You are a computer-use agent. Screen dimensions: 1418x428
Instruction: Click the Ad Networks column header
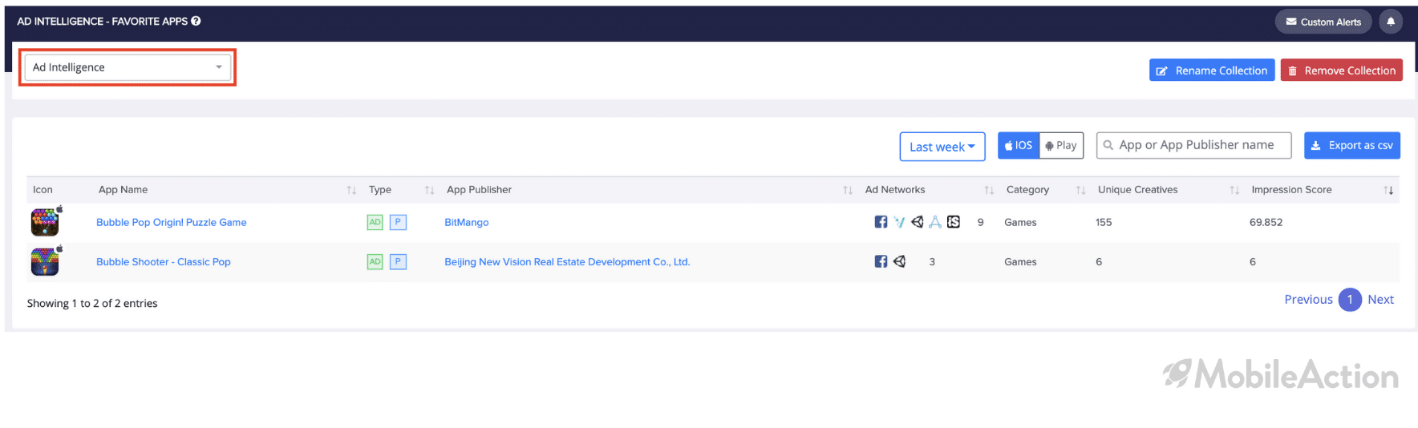coord(895,190)
